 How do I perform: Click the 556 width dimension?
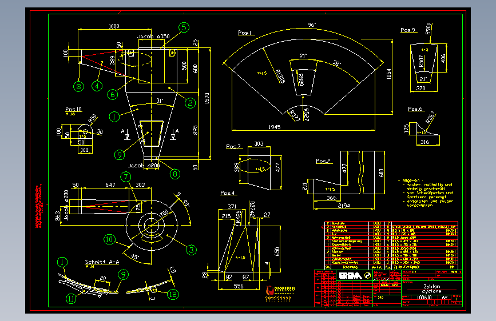click(239, 286)
